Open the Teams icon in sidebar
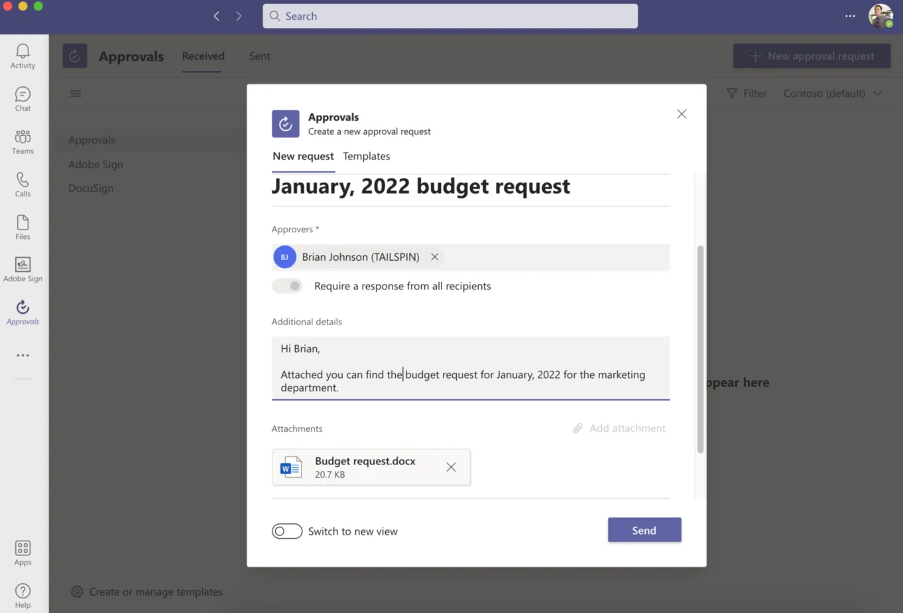Viewport: 903px width, 613px height. click(x=23, y=137)
